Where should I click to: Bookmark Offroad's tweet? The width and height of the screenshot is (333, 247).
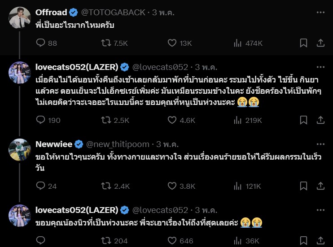(303, 43)
